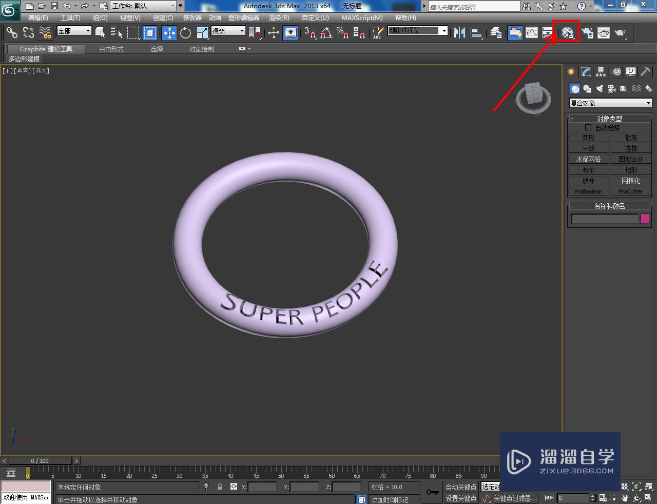This screenshot has width=657, height=504.
Task: Open the 编辑(E) menu
Action: (x=38, y=17)
